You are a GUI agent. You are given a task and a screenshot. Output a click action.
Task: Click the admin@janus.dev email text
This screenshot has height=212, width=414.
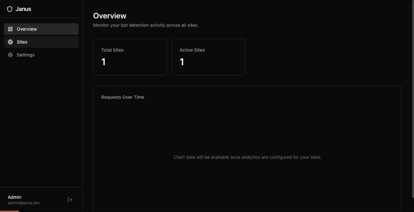[24, 203]
